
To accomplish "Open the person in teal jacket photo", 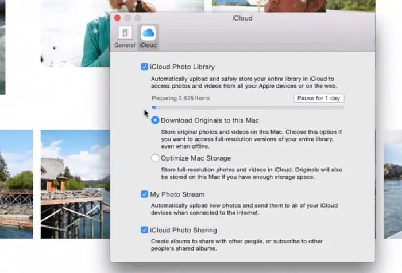I will tap(75, 33).
